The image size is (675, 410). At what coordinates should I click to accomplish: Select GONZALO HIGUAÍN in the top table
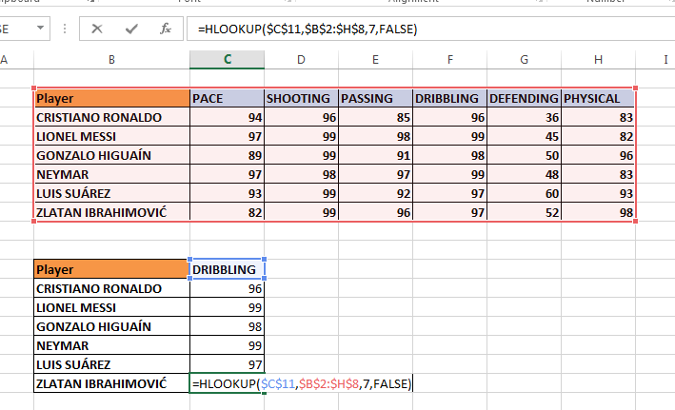111,155
